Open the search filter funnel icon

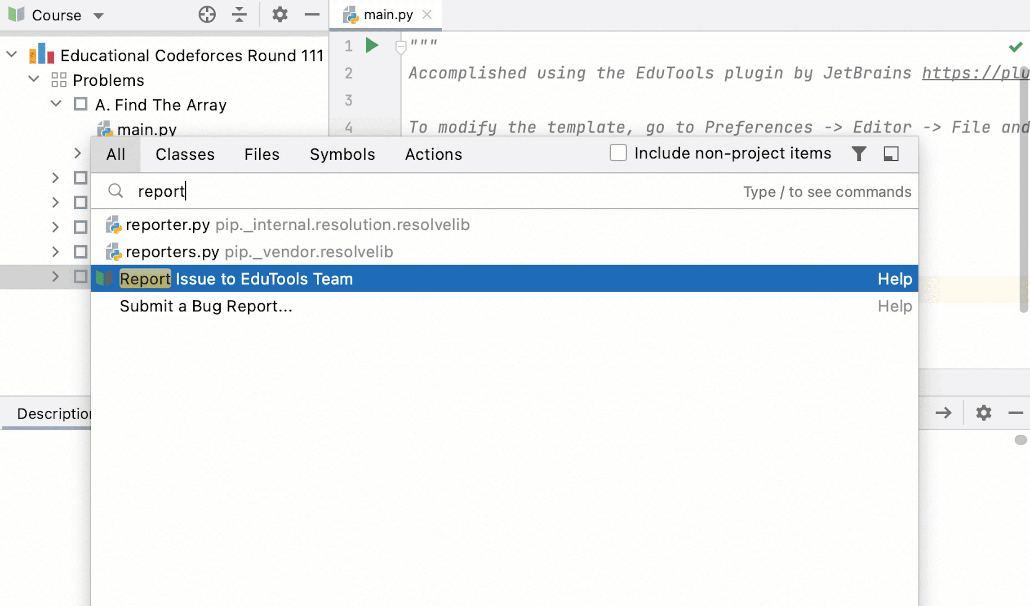tap(859, 154)
